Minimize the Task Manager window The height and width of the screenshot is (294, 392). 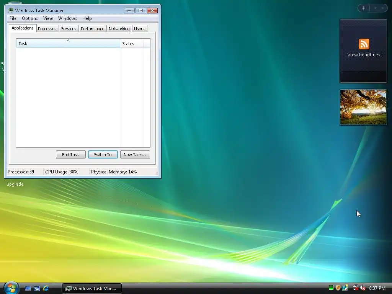(x=129, y=10)
